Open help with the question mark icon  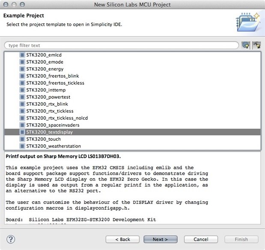[x=11, y=239]
